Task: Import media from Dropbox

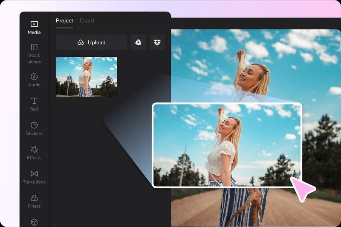Action: pos(157,42)
